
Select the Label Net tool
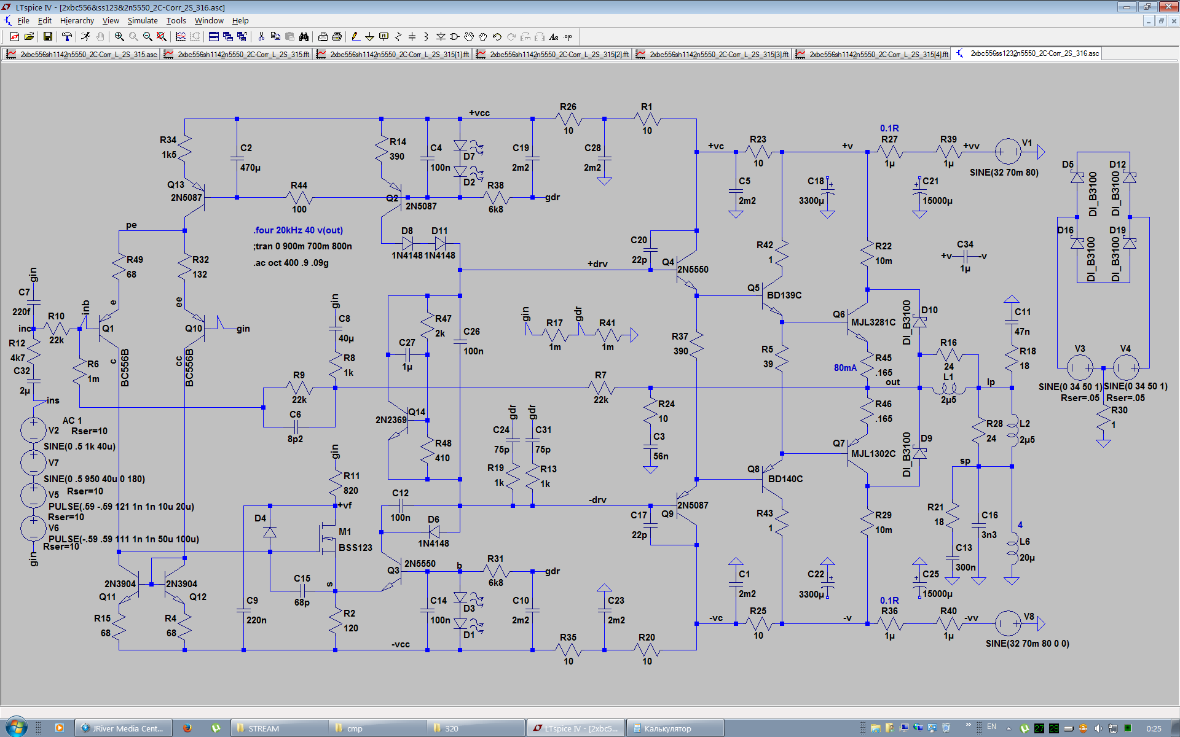tap(384, 37)
